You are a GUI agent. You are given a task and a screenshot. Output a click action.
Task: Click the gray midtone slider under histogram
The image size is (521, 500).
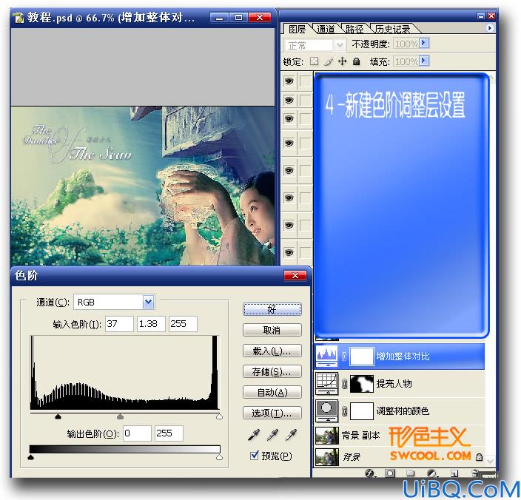(121, 416)
